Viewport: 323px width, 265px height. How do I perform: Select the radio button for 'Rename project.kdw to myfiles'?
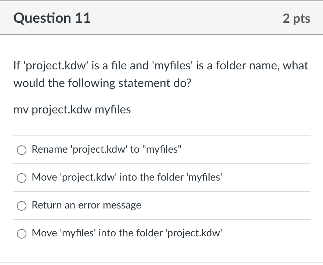[22, 150]
